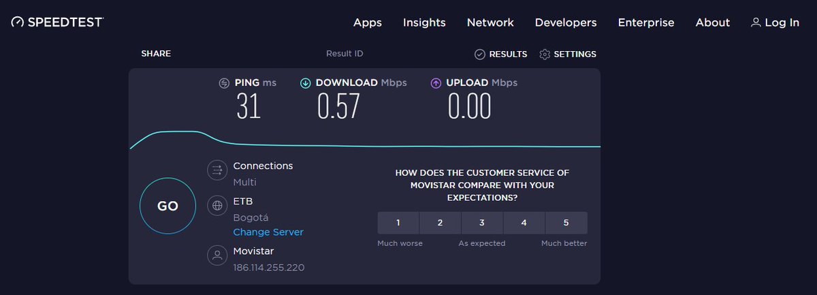The image size is (817, 295).
Task: Open SETTINGS from the result bar
Action: pos(575,55)
